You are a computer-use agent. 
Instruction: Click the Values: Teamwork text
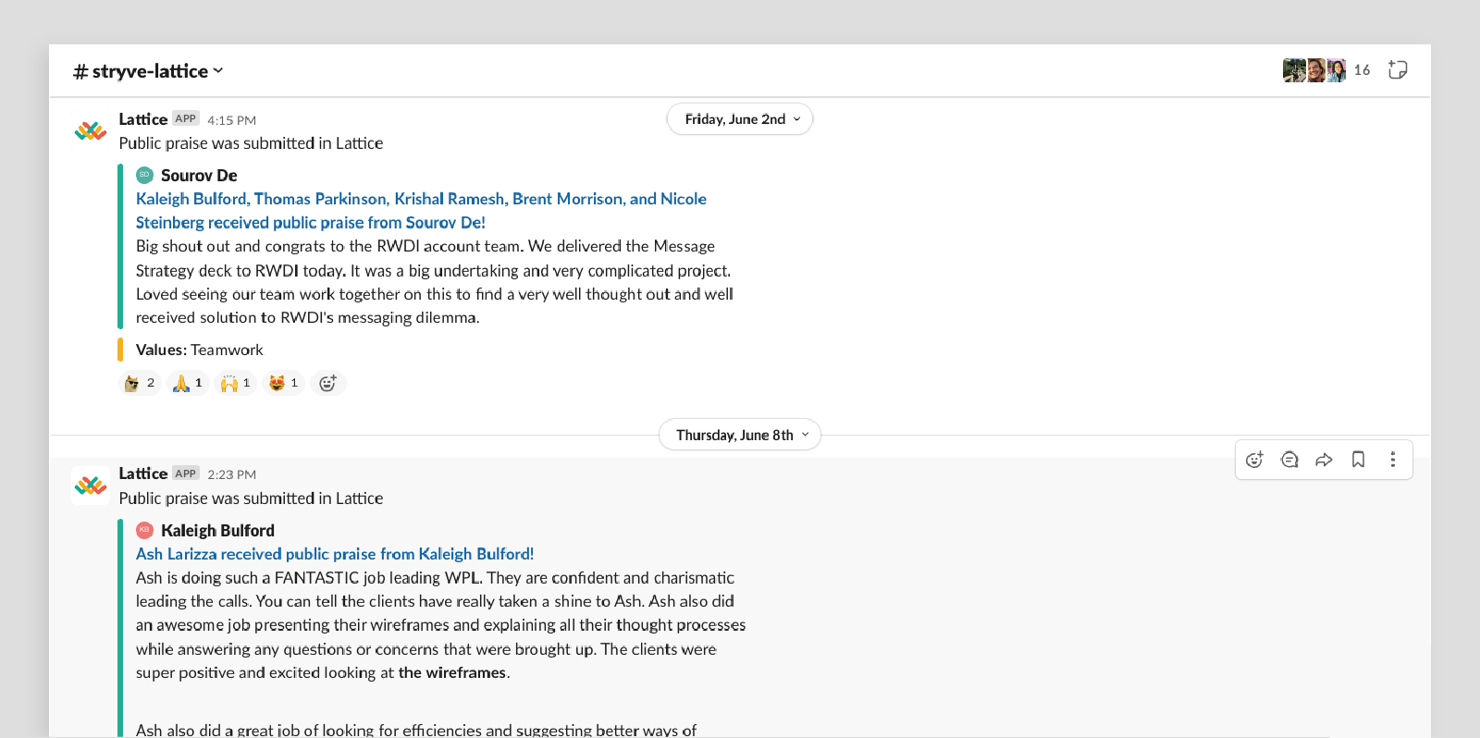[x=200, y=350]
